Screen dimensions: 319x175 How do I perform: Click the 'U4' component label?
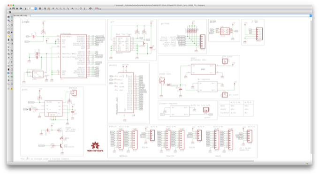coord(133,115)
